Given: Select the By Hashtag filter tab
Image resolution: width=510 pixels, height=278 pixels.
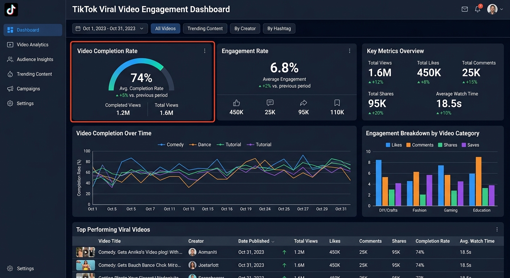Looking at the screenshot, I should pyautogui.click(x=279, y=29).
